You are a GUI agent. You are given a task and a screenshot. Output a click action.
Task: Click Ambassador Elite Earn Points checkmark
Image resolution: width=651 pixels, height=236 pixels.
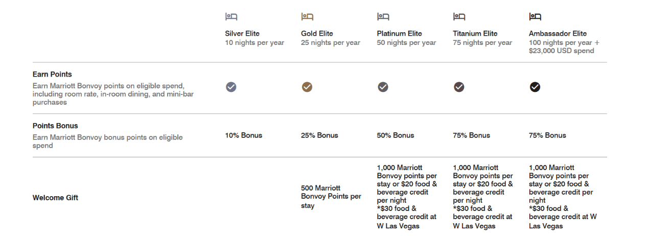tap(535, 87)
